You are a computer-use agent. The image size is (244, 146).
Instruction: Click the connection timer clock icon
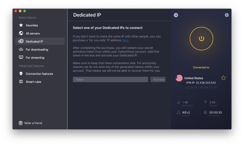click(x=205, y=112)
